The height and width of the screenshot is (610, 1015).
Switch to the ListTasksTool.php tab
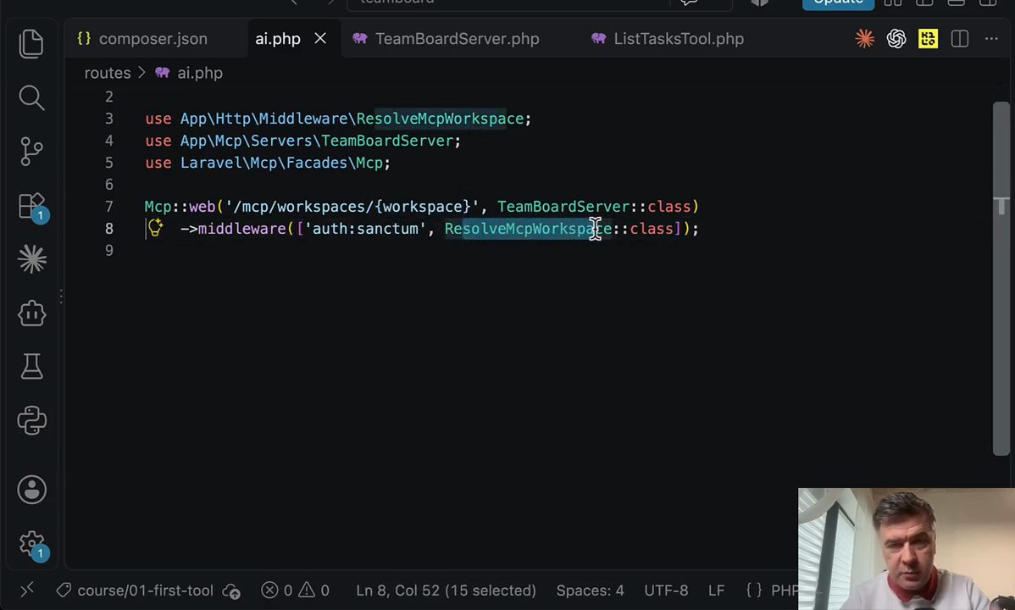pyautogui.click(x=679, y=39)
